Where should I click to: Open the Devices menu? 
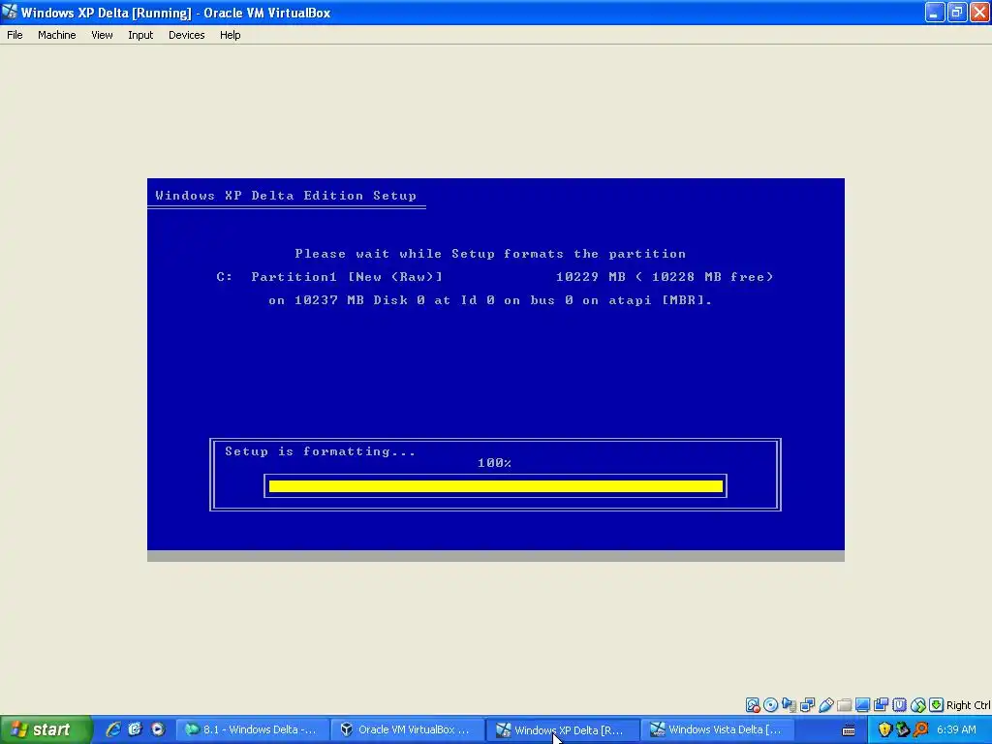(187, 35)
